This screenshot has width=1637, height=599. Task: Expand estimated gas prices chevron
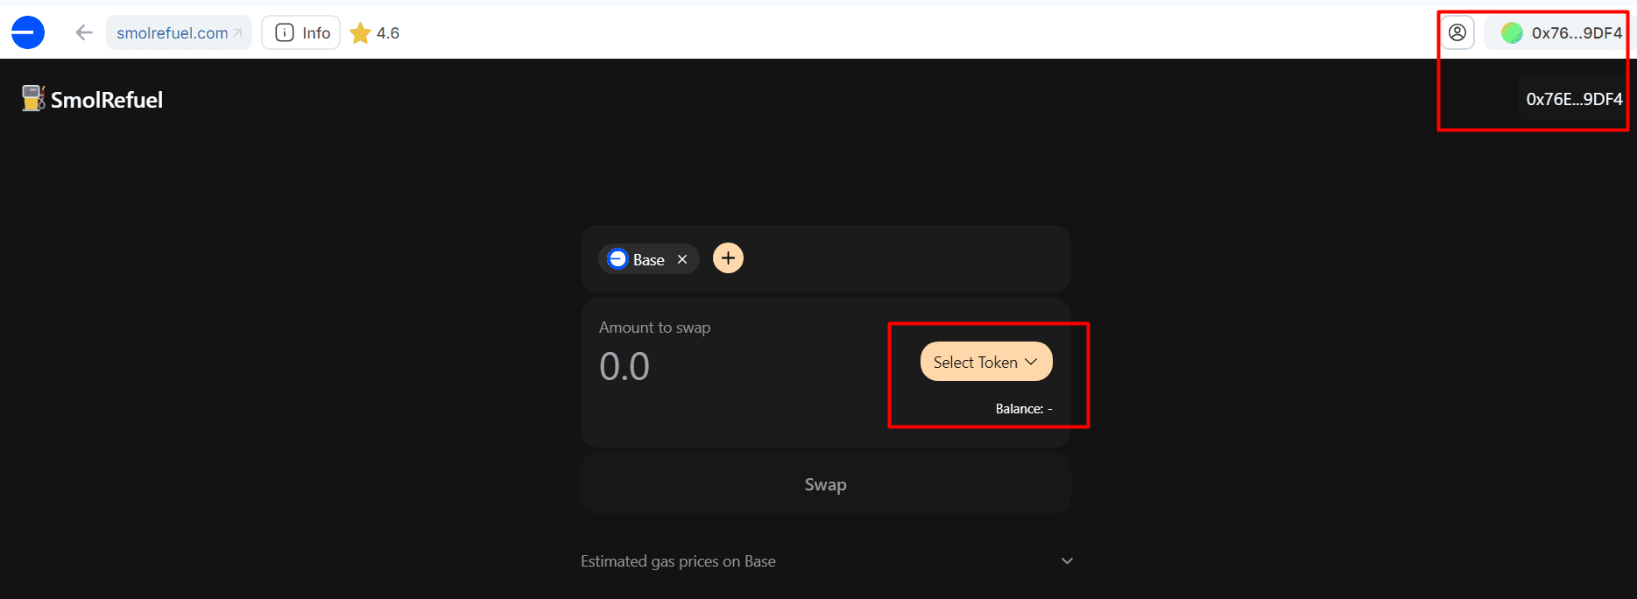click(1067, 561)
